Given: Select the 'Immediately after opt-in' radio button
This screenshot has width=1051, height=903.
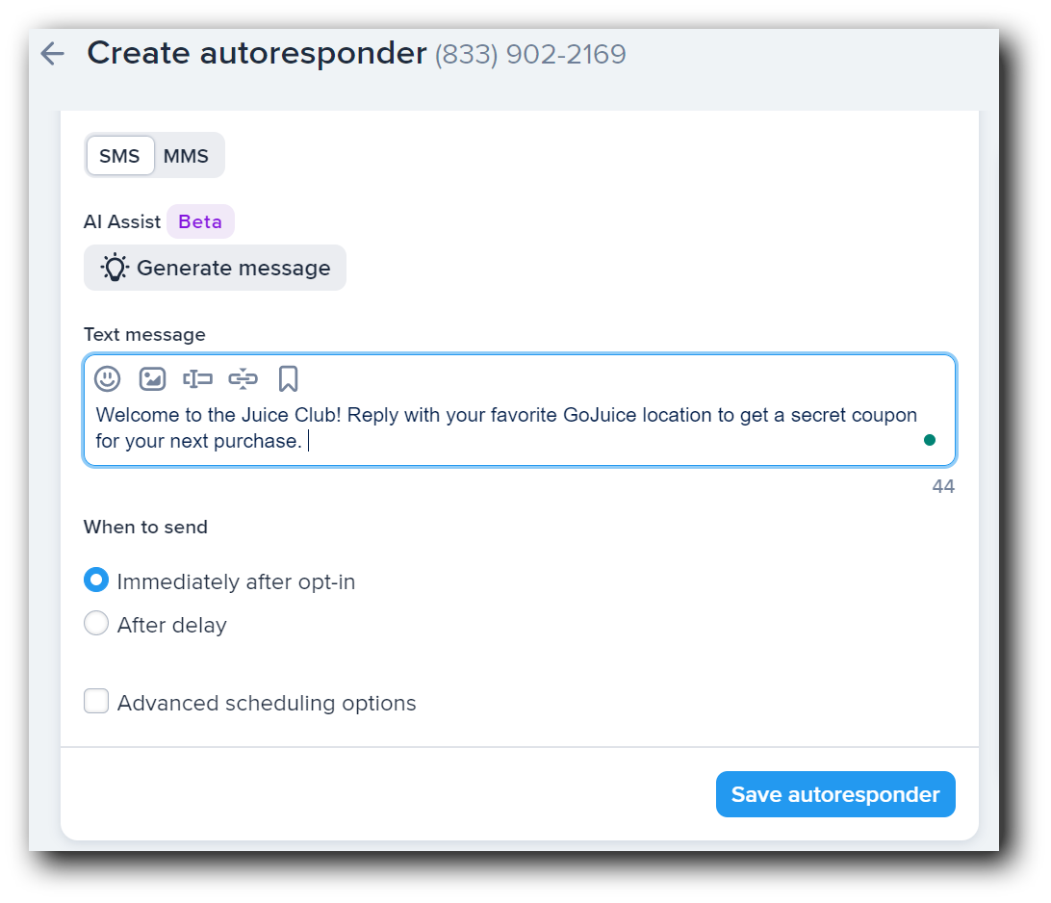Looking at the screenshot, I should [96, 580].
